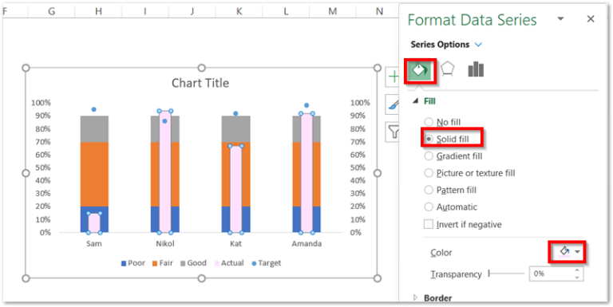This screenshot has width=613, height=307.
Task: Click the Chart Styles paintbrush button
Action: pos(392,104)
